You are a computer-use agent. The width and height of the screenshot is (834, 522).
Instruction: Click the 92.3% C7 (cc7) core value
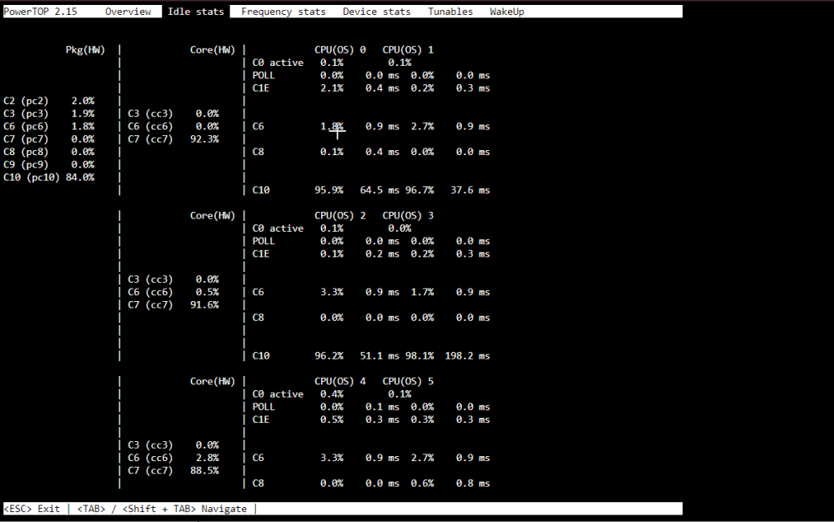[205, 139]
